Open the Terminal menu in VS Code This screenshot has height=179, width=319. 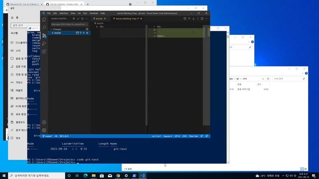(x=94, y=13)
